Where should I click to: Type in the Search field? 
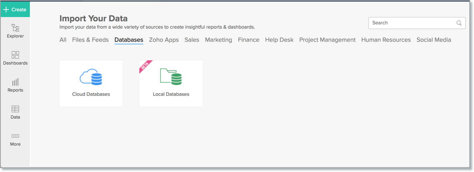412,23
